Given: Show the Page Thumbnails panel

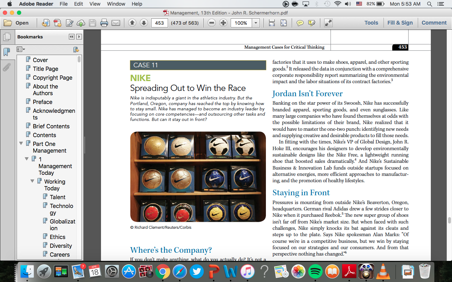Looking at the screenshot, I should click(7, 37).
